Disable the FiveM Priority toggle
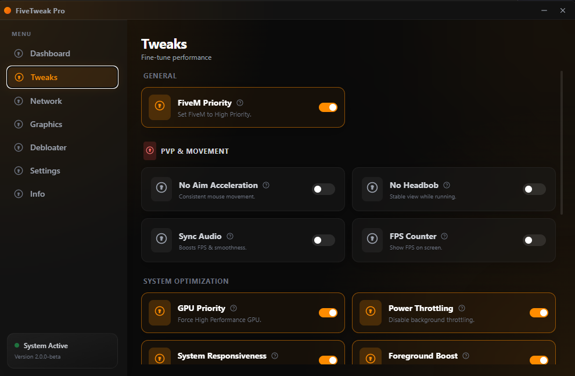The image size is (575, 376). tap(328, 107)
